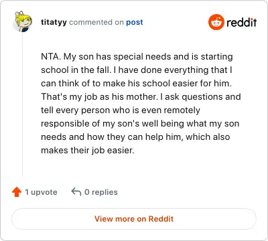Open the titatyy username profile link
The image size is (268, 241).
(x=54, y=22)
